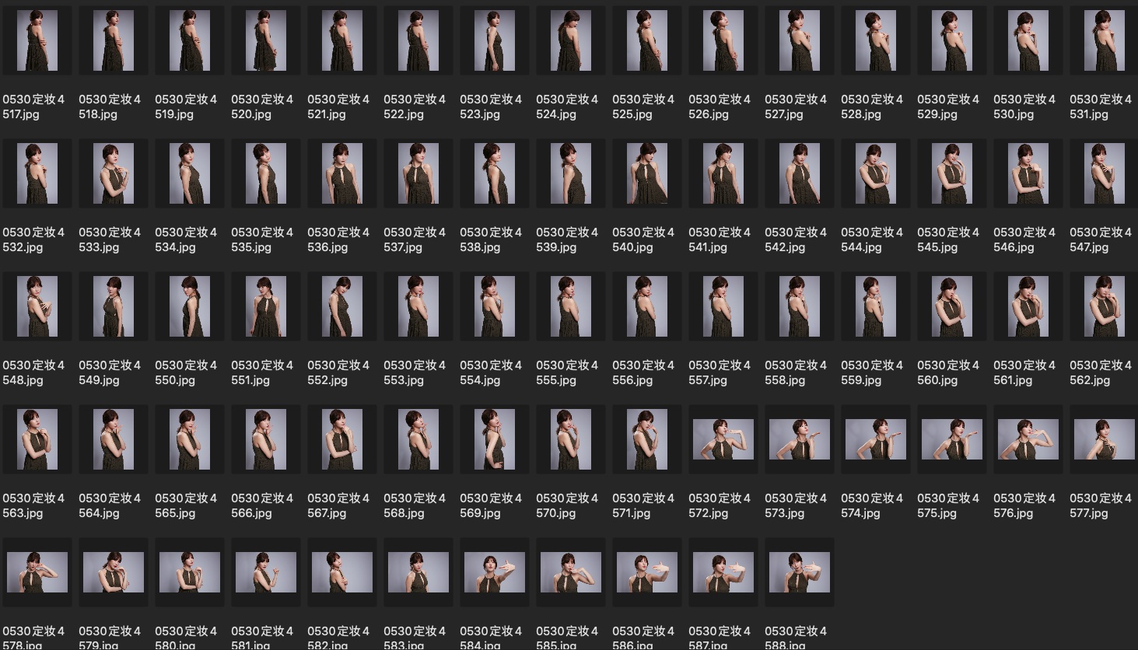The width and height of the screenshot is (1138, 650).
Task: Select the 0530定妆4562.jpg image
Action: pos(1104,307)
